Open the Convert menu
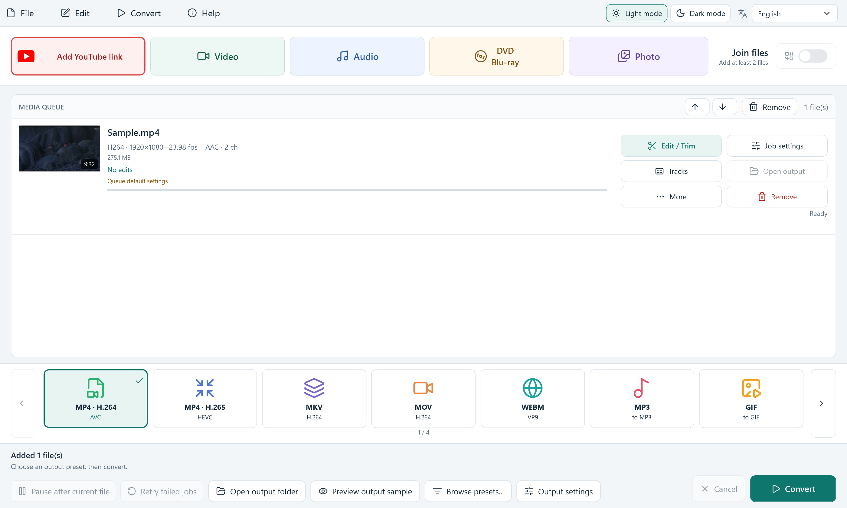The image size is (847, 508). [x=139, y=13]
